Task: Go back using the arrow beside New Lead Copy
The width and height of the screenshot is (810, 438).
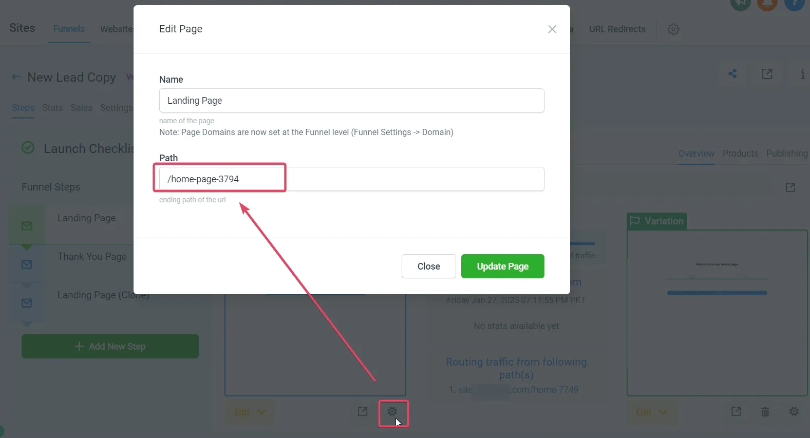Action: click(x=16, y=77)
